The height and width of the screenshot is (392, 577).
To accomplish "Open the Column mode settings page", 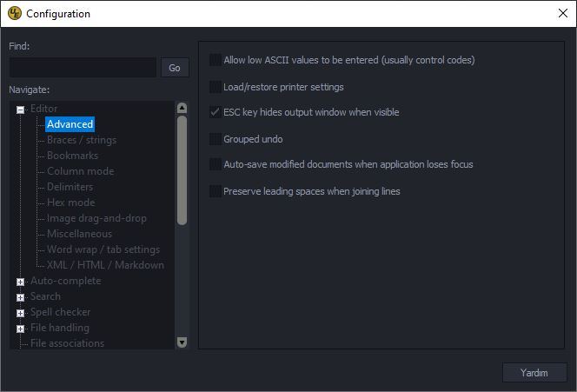I will pyautogui.click(x=81, y=171).
